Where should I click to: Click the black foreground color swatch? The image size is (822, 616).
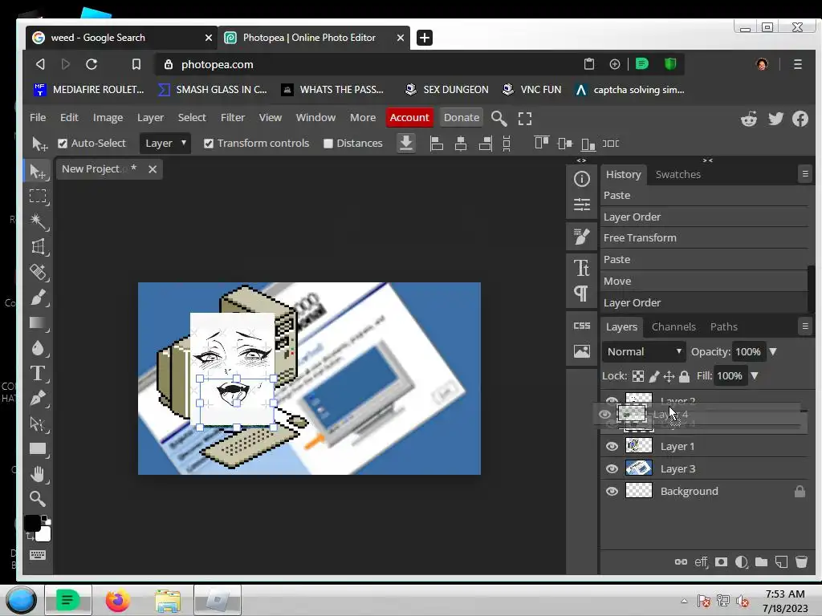tap(32, 523)
